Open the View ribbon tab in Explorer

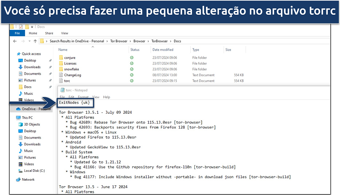(x=65, y=33)
